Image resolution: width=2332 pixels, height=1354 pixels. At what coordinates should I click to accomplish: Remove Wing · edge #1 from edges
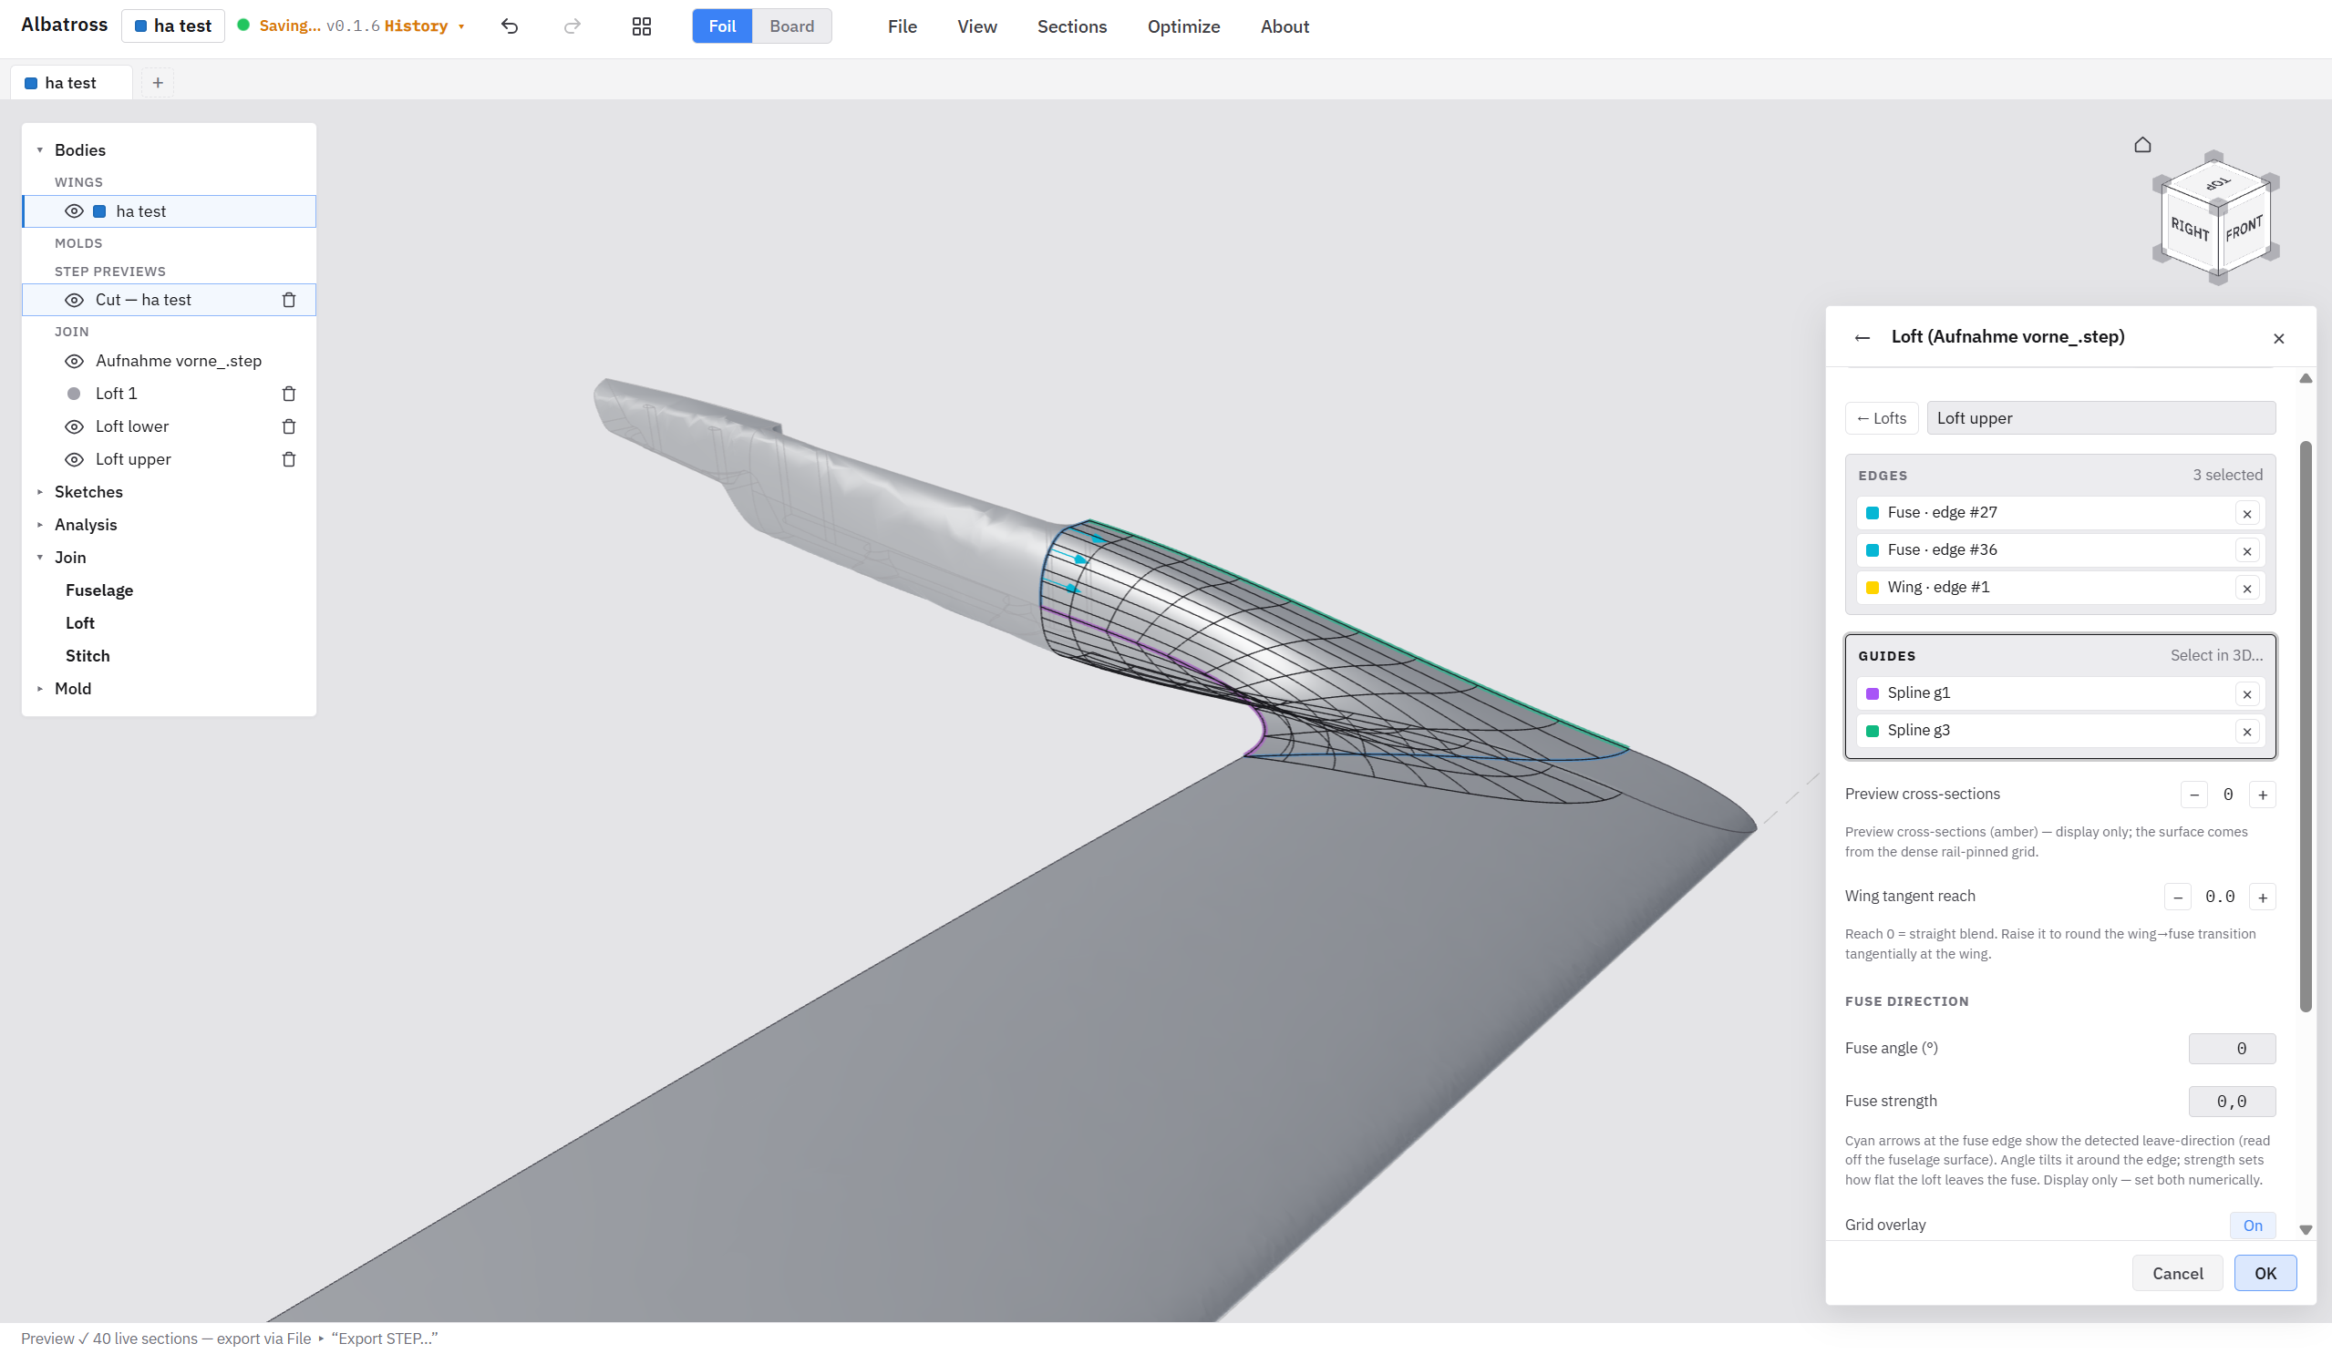tap(2247, 589)
